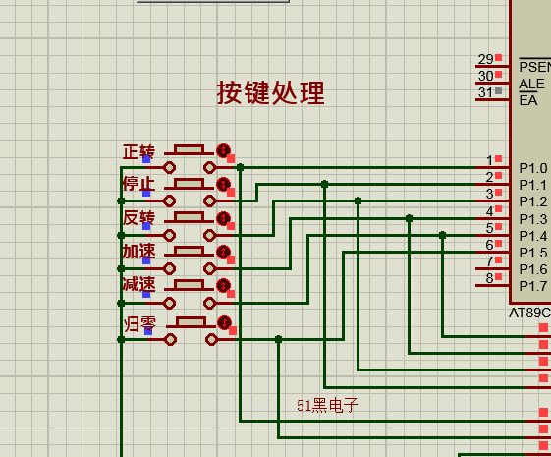Toggle the red latch circle on 加速 button
The width and height of the screenshot is (551, 457).
[x=224, y=252]
